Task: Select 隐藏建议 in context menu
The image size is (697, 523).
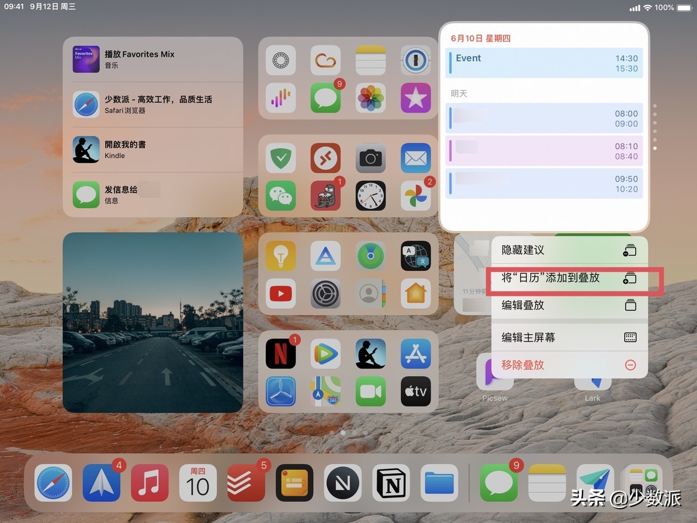Action: click(569, 250)
